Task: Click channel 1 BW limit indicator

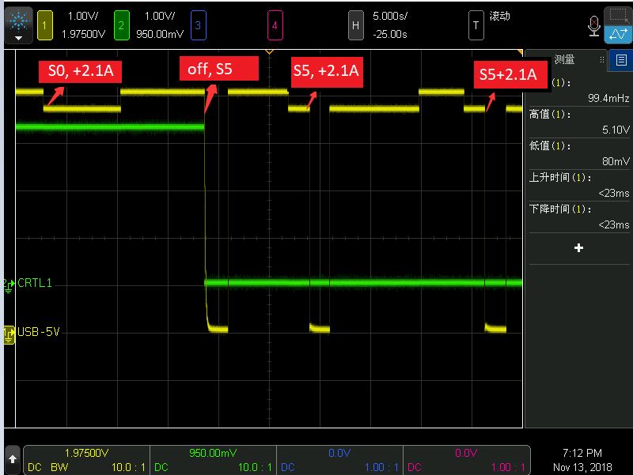Action: tap(59, 467)
